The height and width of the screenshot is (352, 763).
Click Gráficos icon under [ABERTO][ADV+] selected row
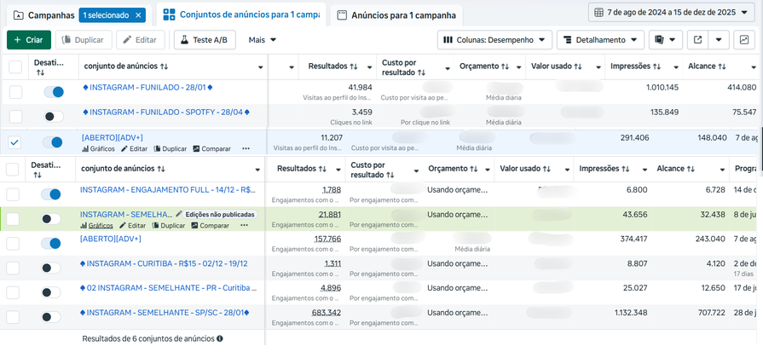click(98, 149)
